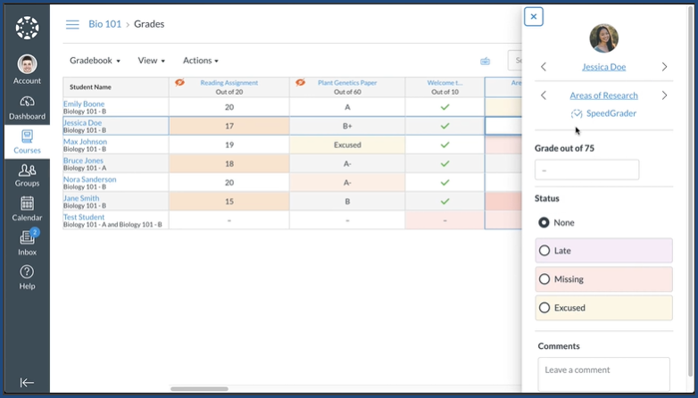The width and height of the screenshot is (698, 398).
Task: Select Jane Smith's grade 15 cell
Action: [229, 201]
